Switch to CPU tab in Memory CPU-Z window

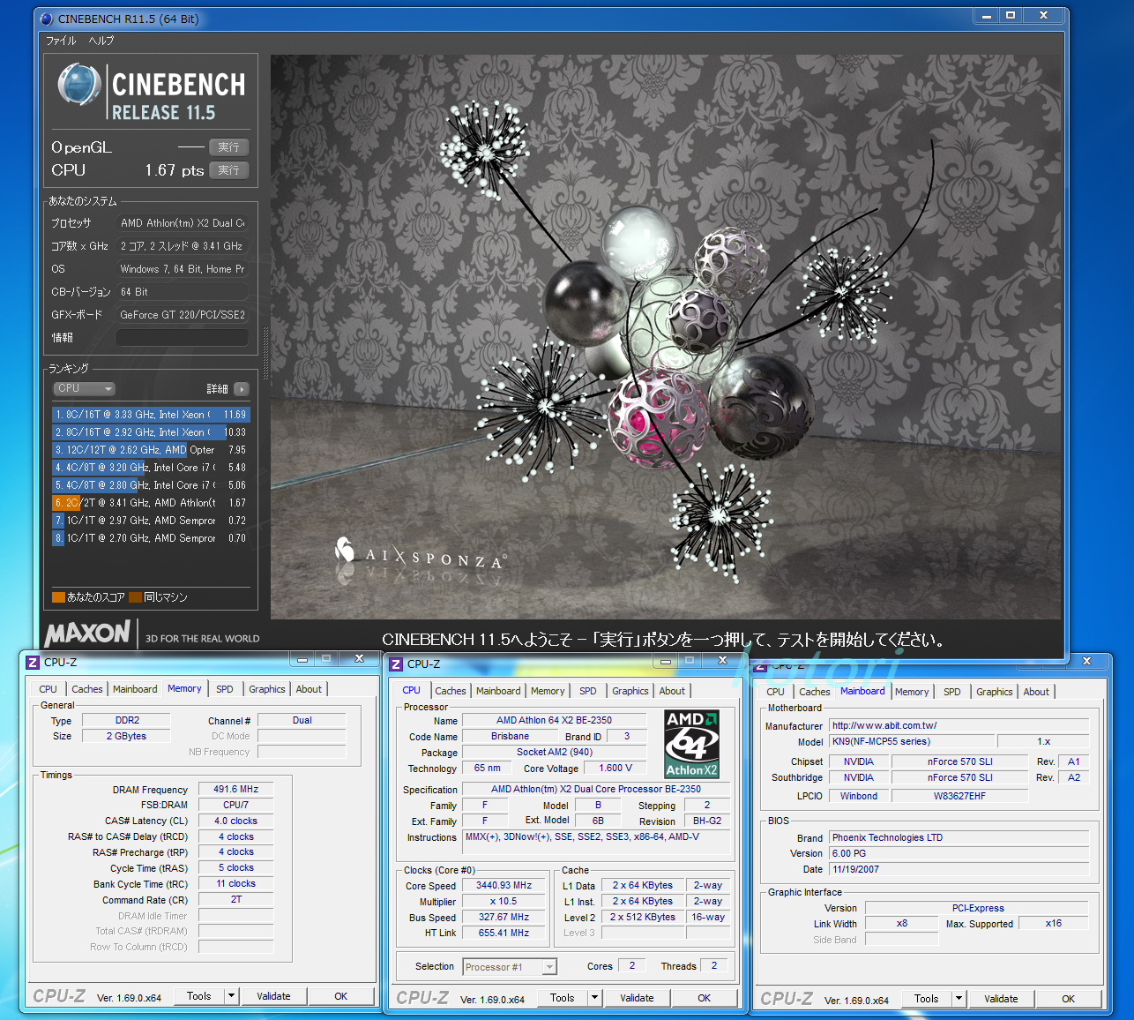(x=48, y=689)
